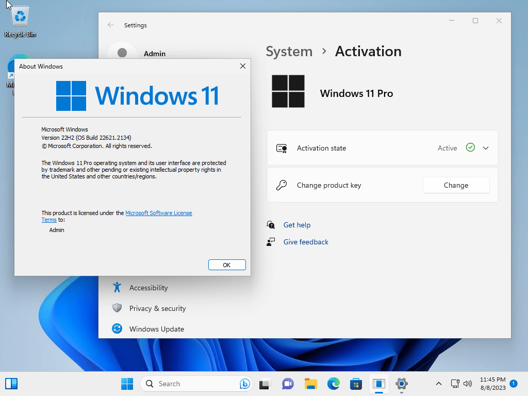Click the Get help icon
Screen dimensions: 528x396
point(271,225)
